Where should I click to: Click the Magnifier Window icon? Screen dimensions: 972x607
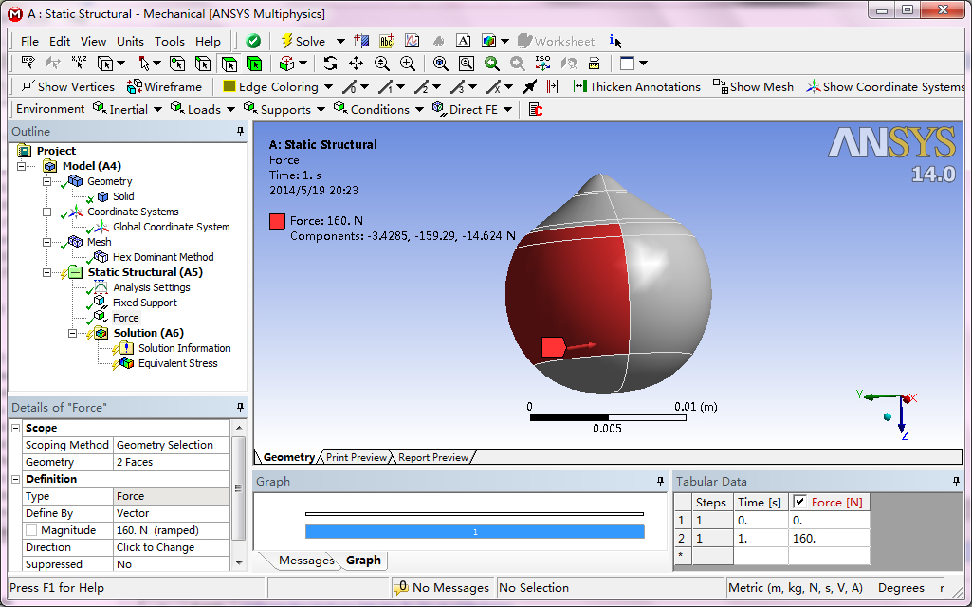pos(467,63)
